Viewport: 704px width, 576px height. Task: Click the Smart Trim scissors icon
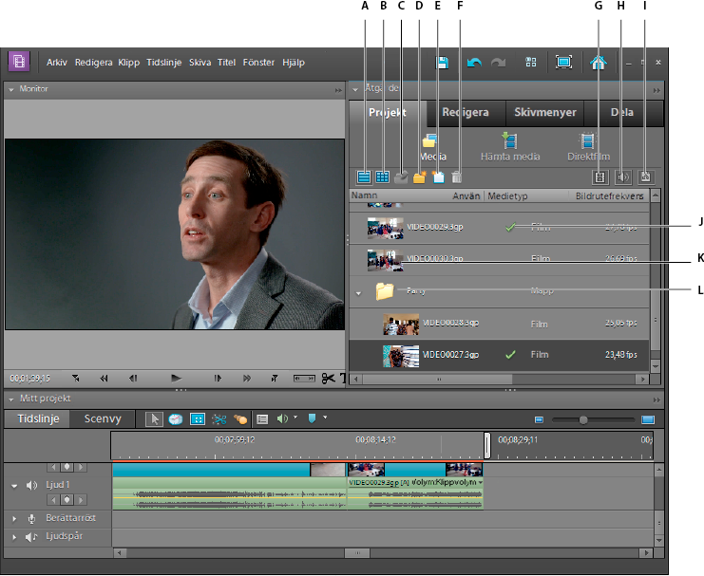point(219,419)
